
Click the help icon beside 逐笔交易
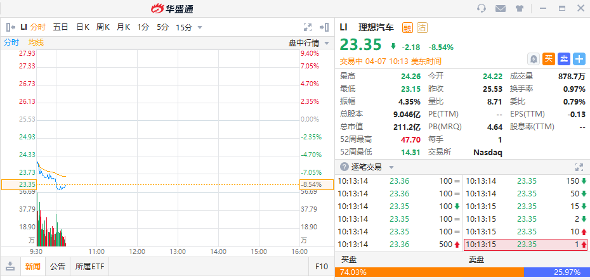344,167
